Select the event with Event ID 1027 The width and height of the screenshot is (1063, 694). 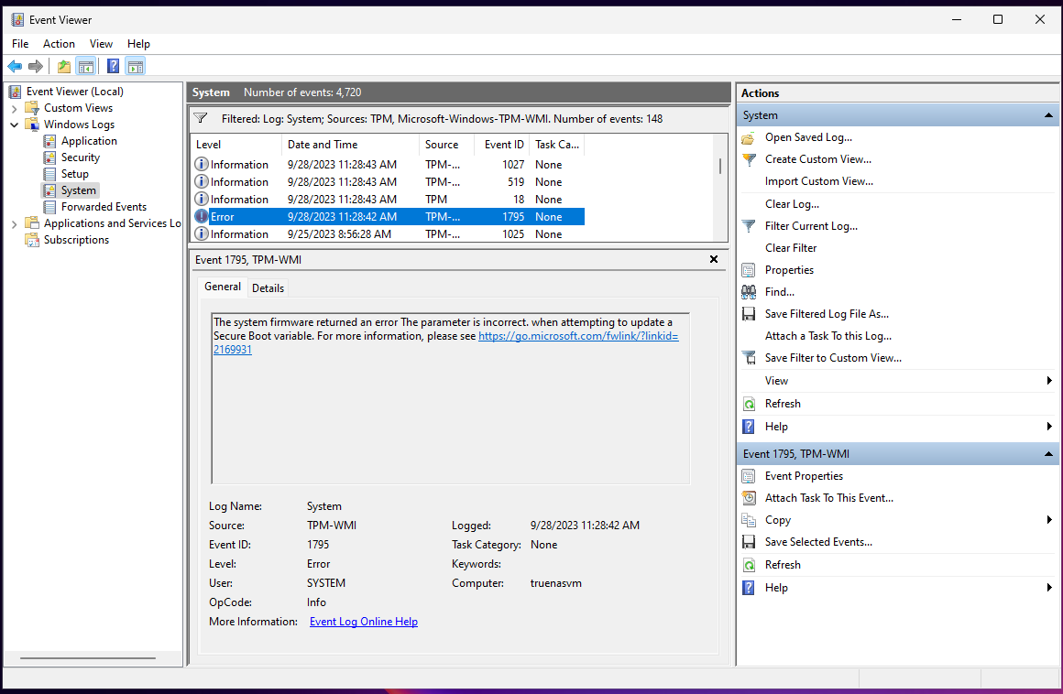pos(388,165)
